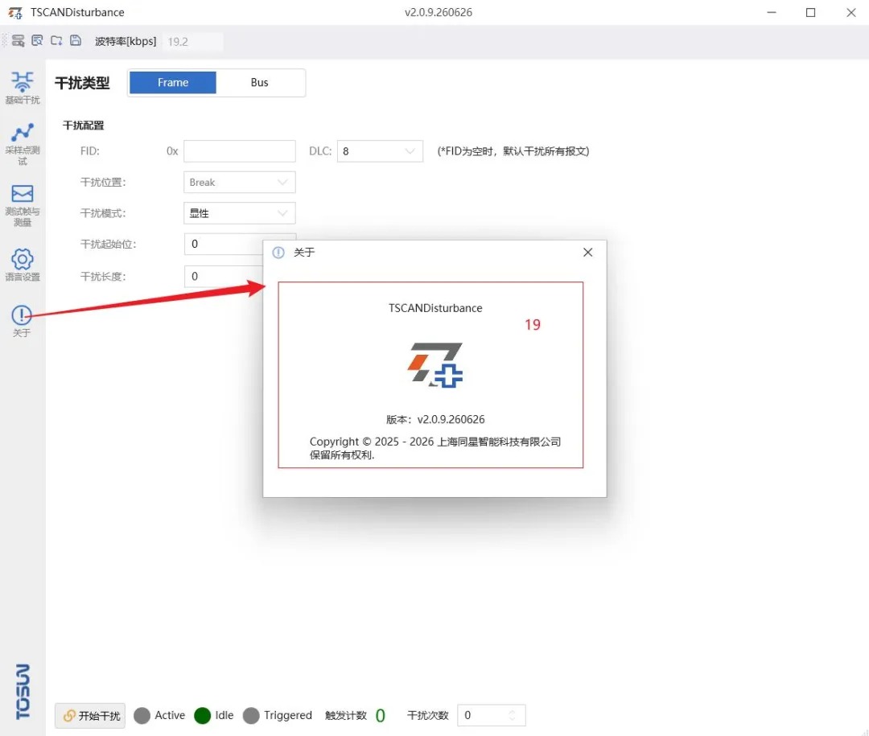
Task: Open the 基础干扰 sidebar page
Action: tap(23, 88)
